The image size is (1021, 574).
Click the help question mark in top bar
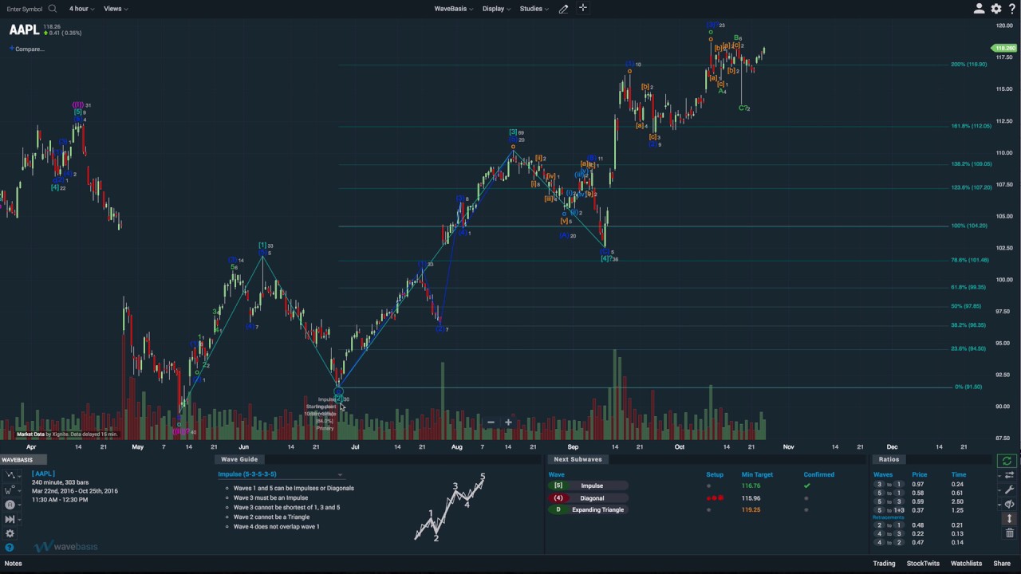[x=1012, y=9]
